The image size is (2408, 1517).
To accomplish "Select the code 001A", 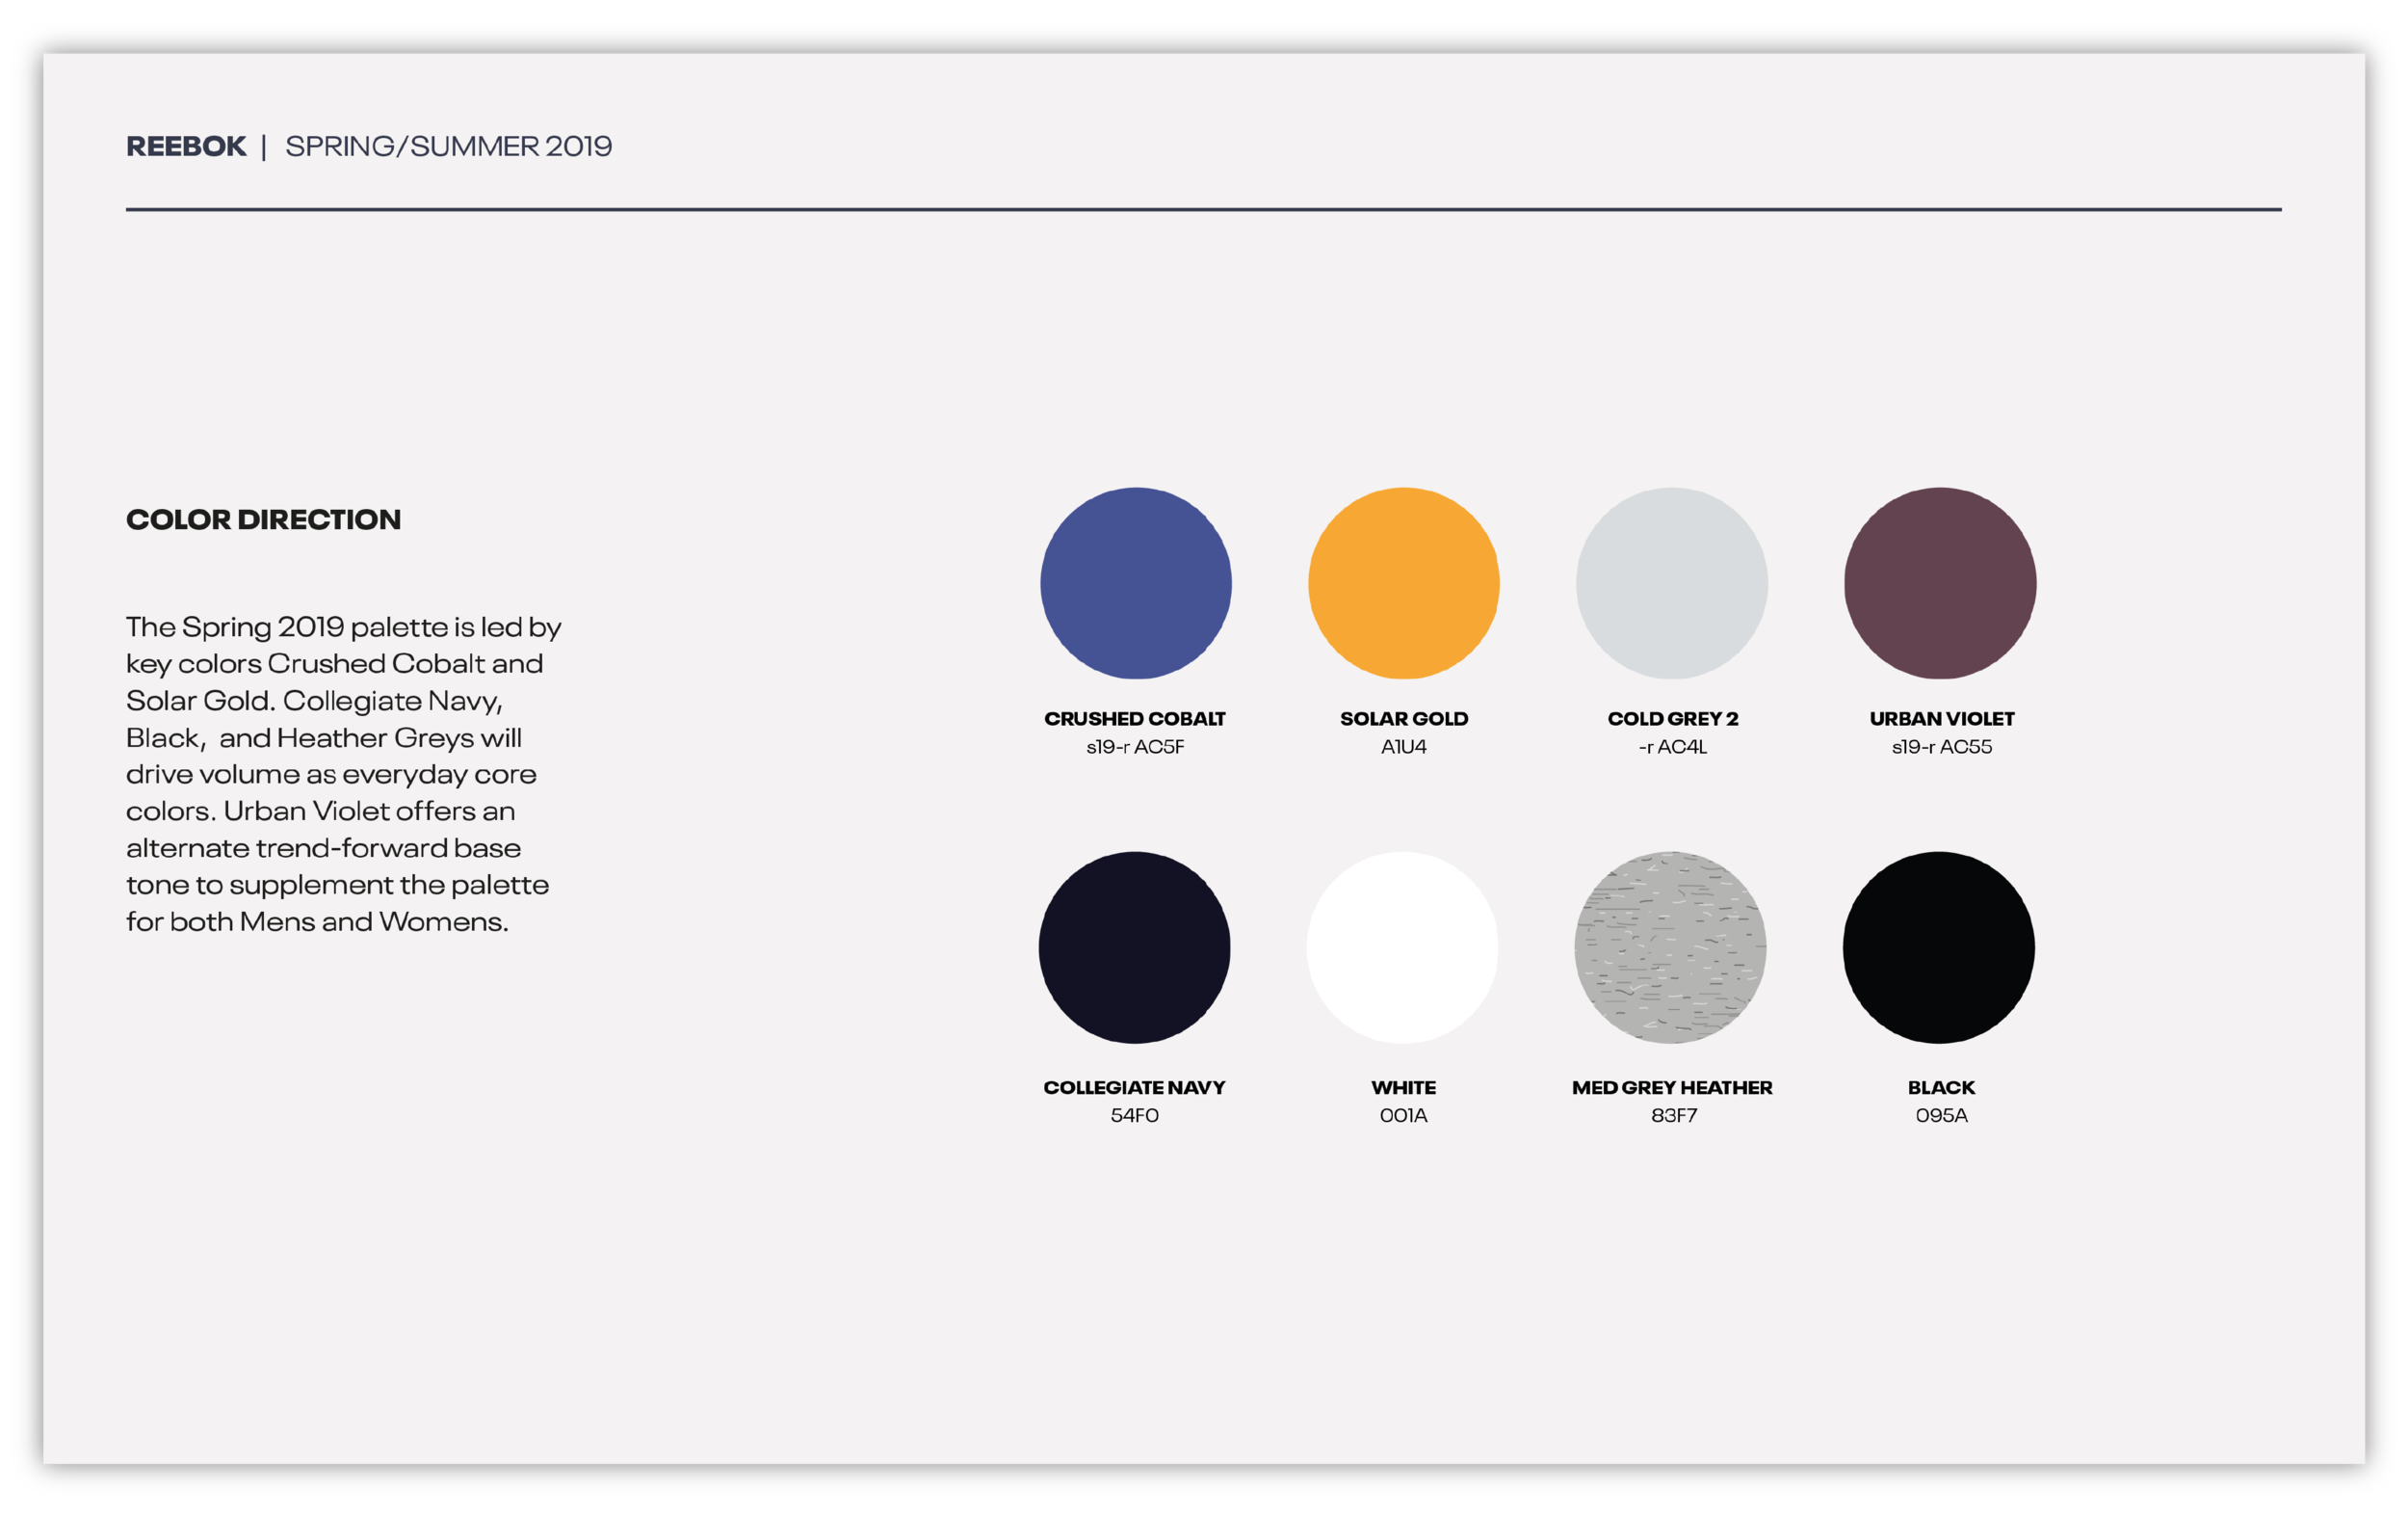I will tap(1403, 1115).
